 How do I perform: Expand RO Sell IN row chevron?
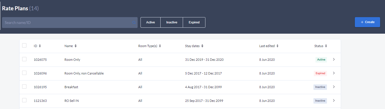point(334,101)
